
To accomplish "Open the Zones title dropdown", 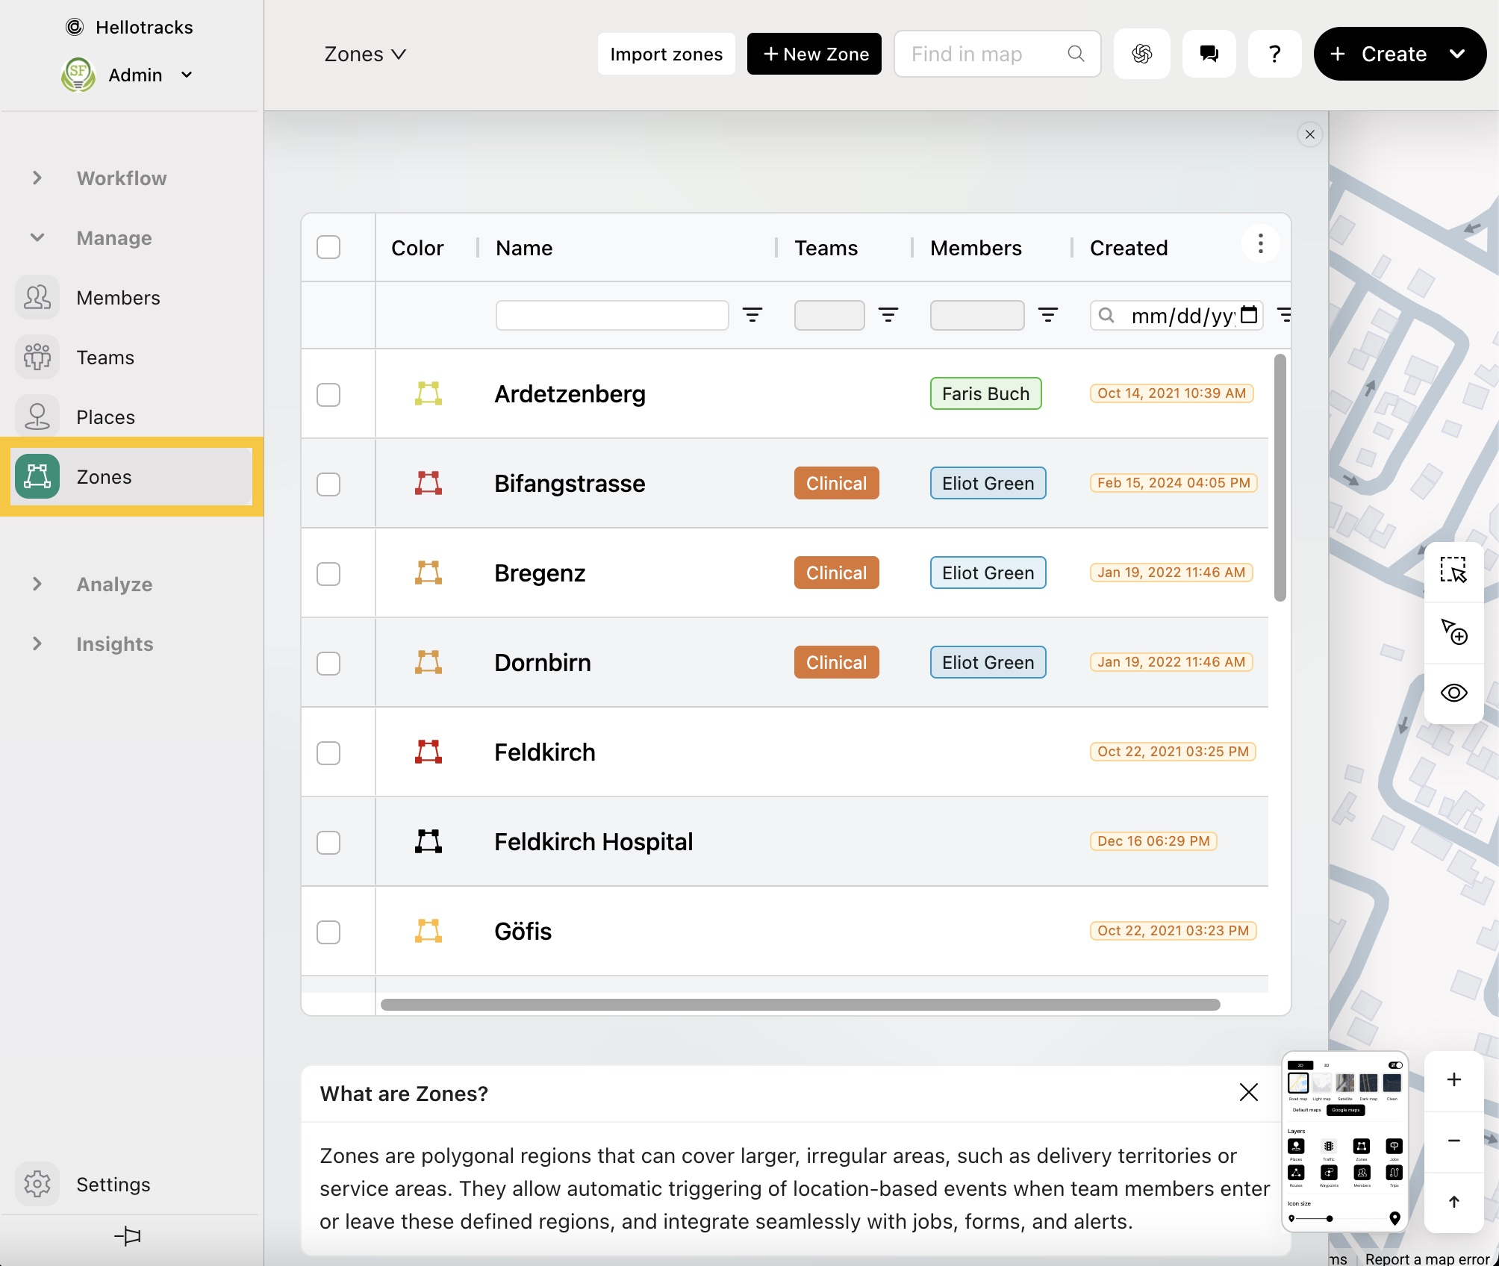I will click(x=365, y=54).
